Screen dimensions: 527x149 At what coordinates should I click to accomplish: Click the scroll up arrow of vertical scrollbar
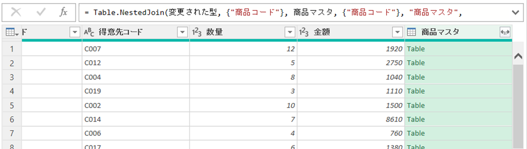tap(518, 56)
